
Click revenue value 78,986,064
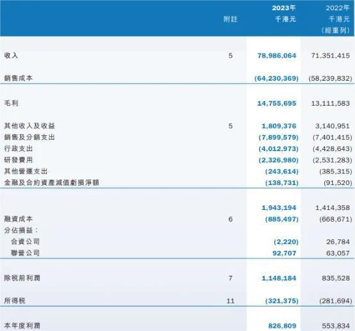tap(277, 56)
